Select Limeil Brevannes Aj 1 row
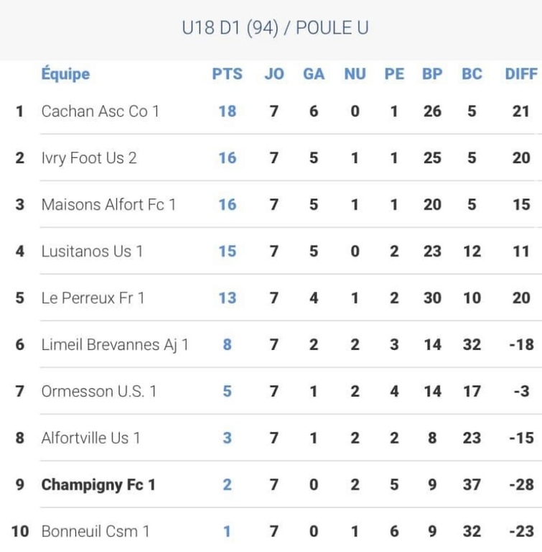Screen dimensions: 542x552 coord(115,344)
